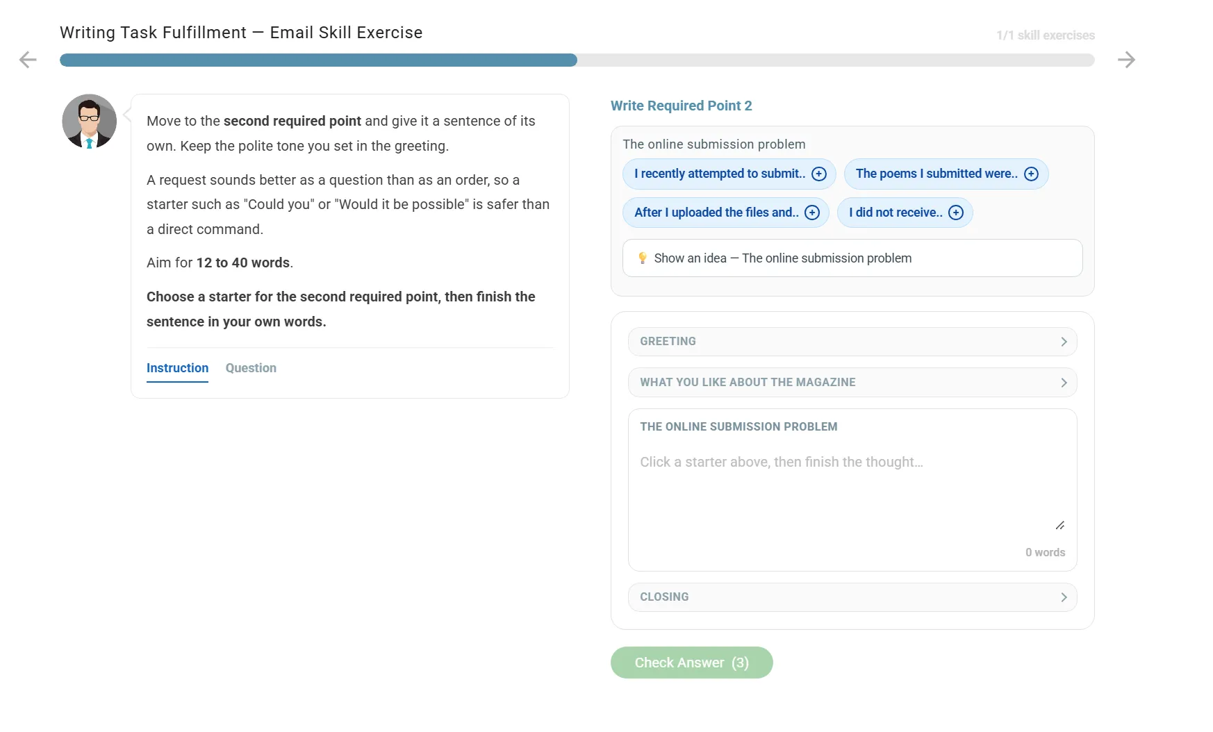Click the lightbulb idea icon

(x=643, y=258)
